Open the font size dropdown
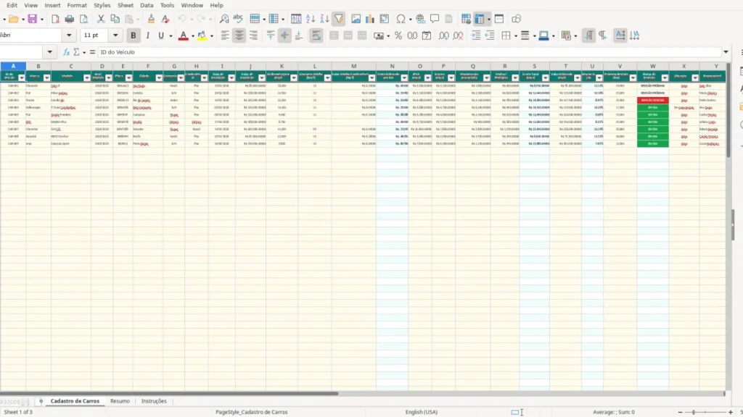 point(115,35)
